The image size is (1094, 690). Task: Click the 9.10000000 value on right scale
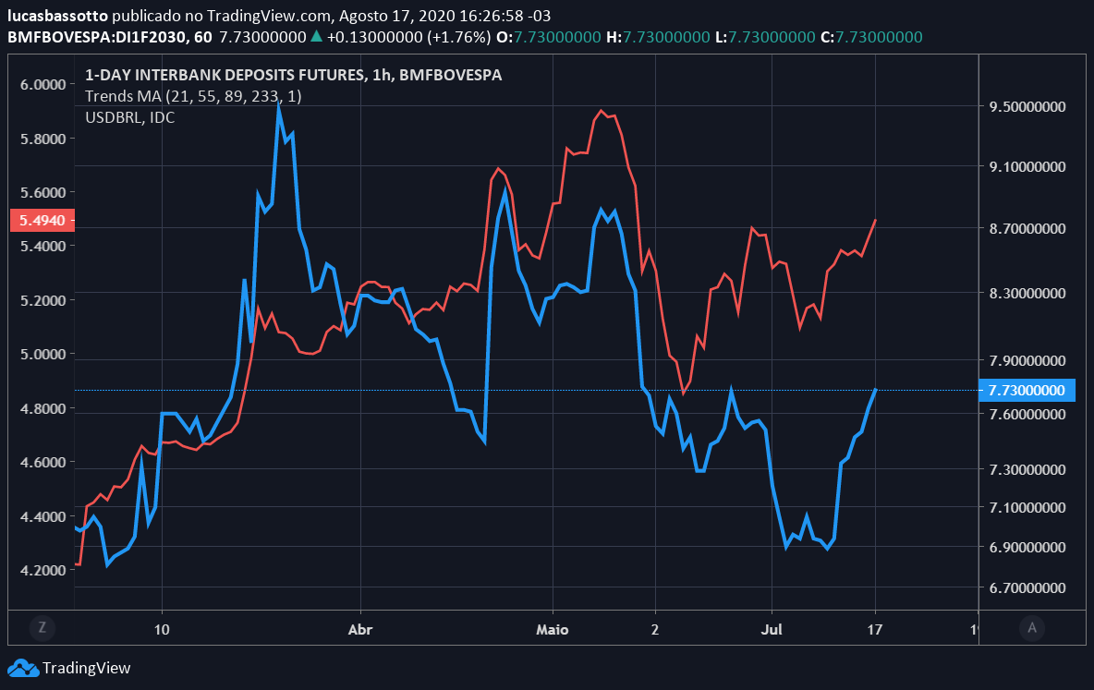tap(1027, 166)
